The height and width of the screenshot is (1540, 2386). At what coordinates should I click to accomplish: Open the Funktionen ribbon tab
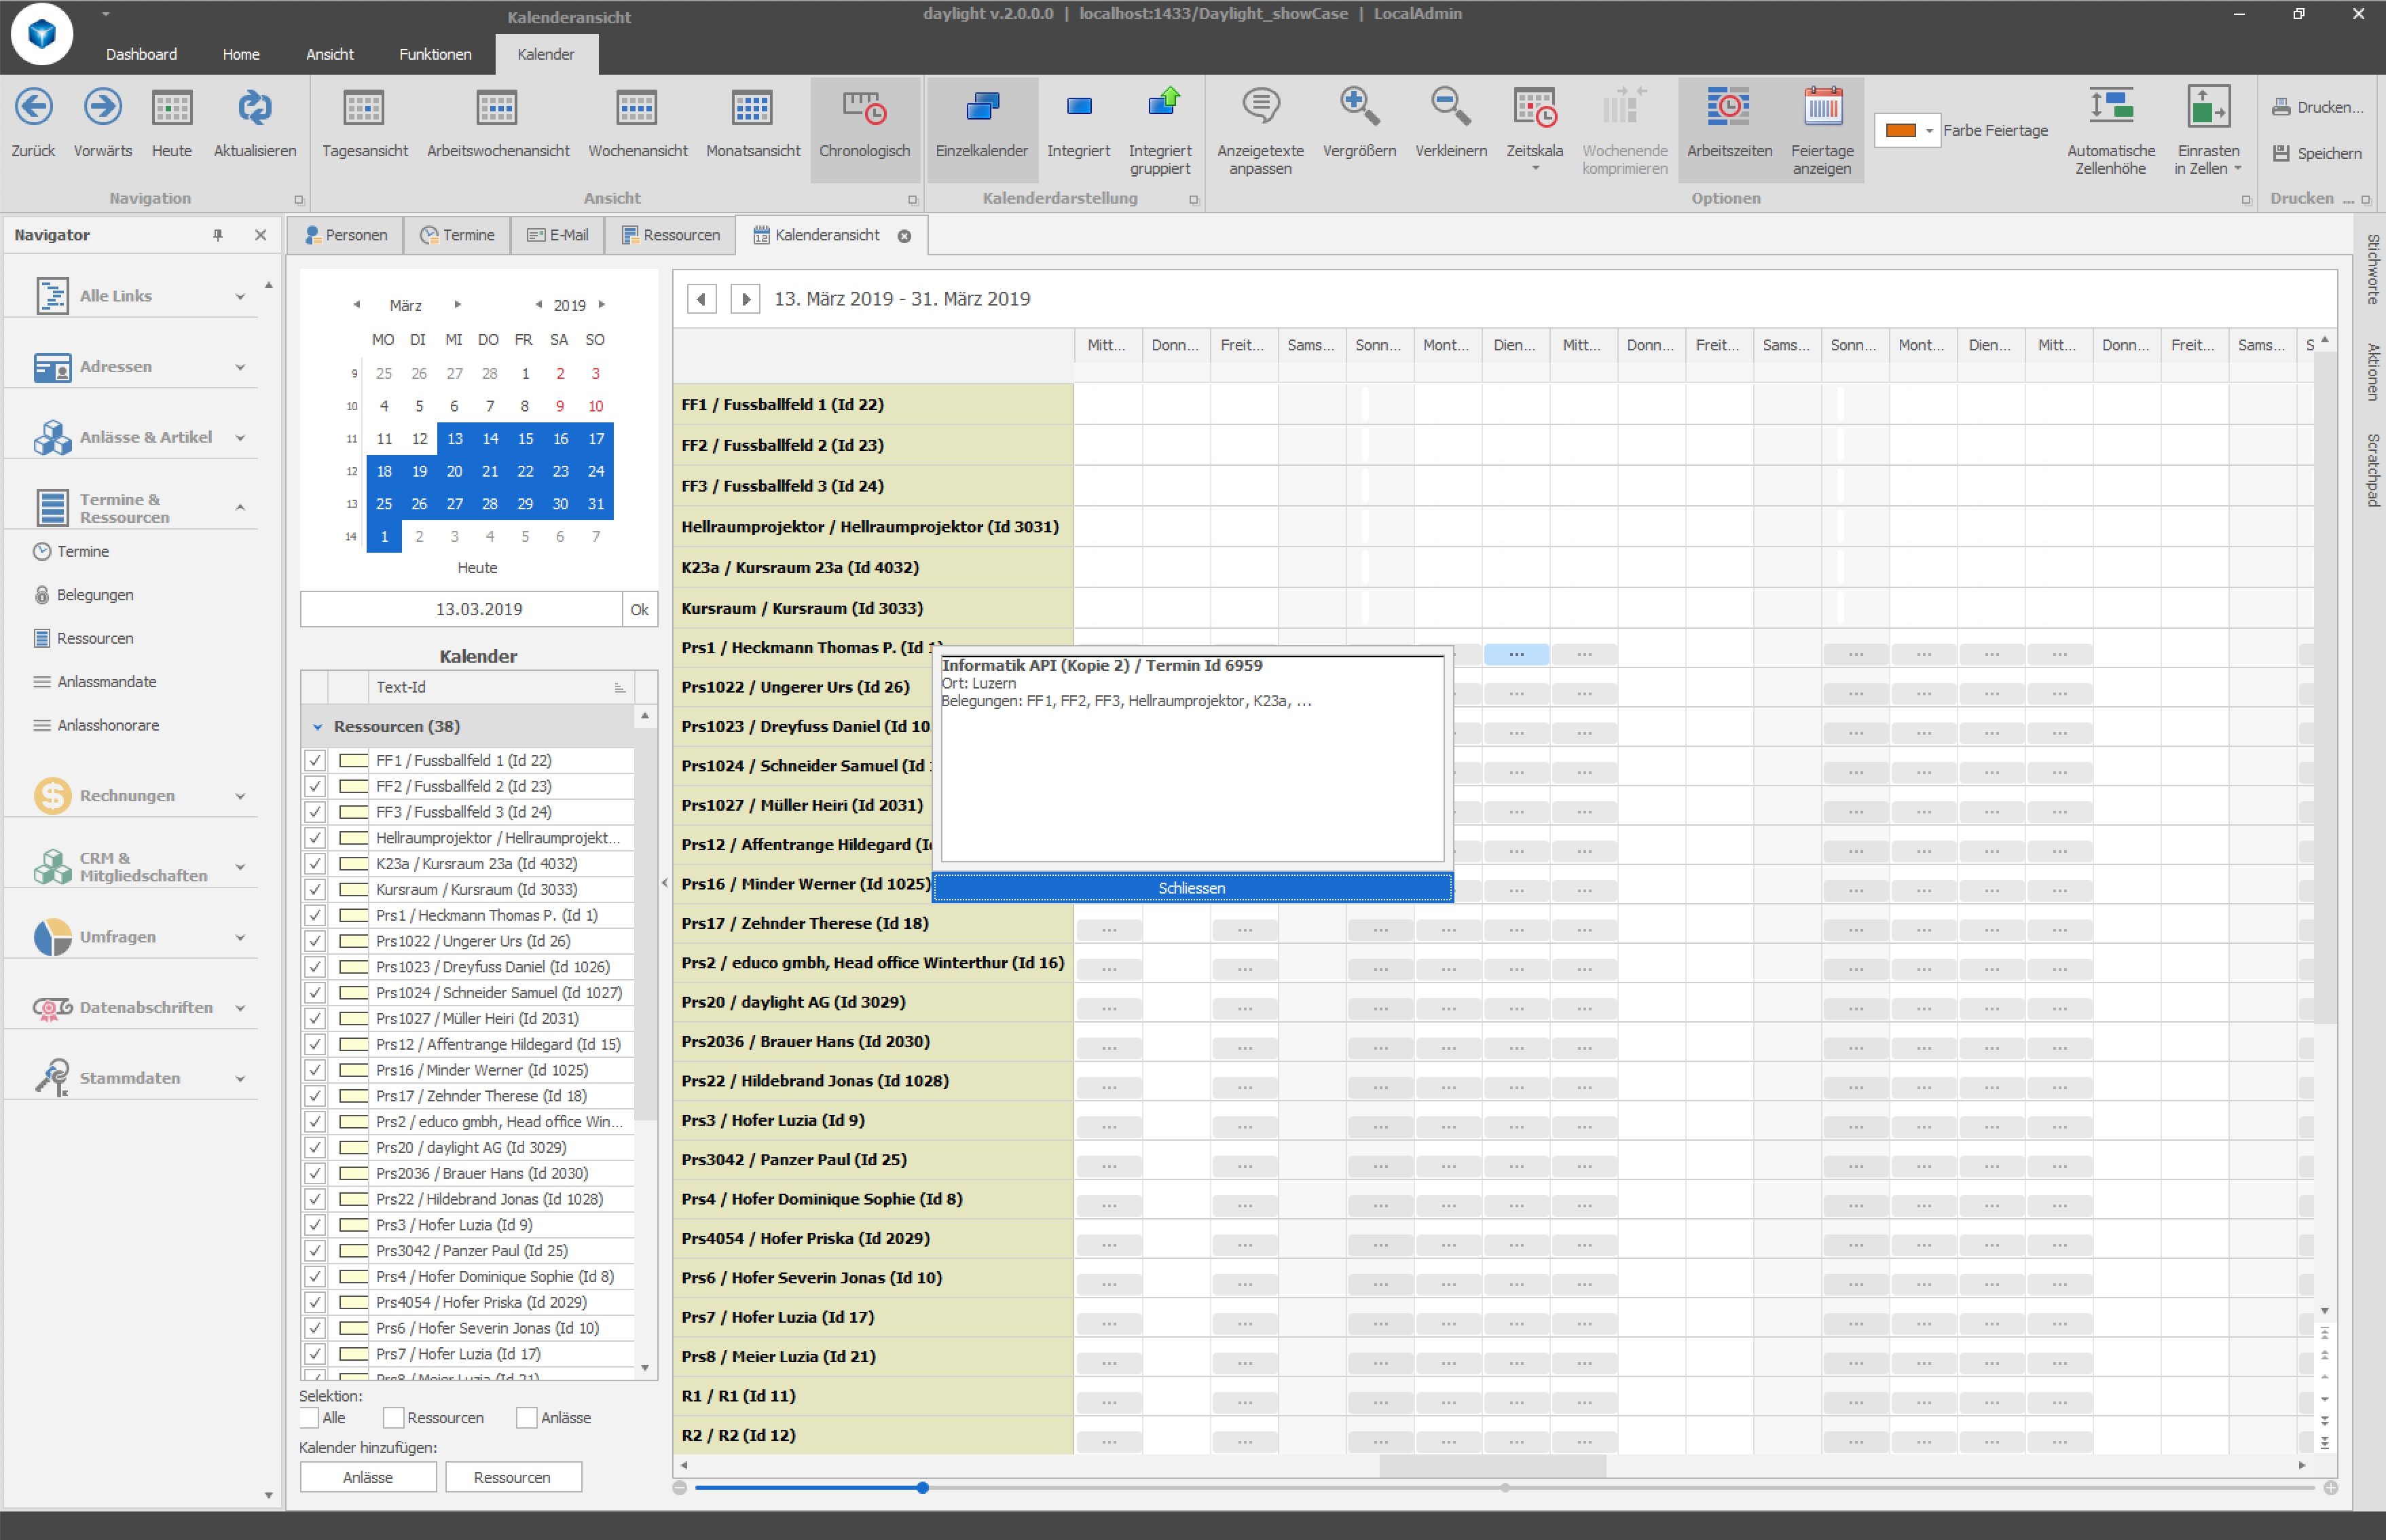pos(435,54)
